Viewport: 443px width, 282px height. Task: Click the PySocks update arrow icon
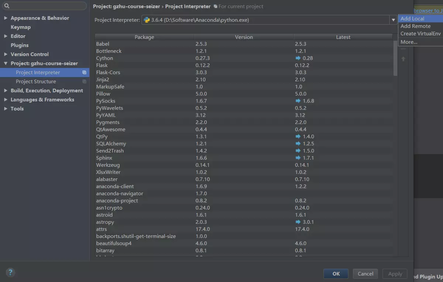298,101
